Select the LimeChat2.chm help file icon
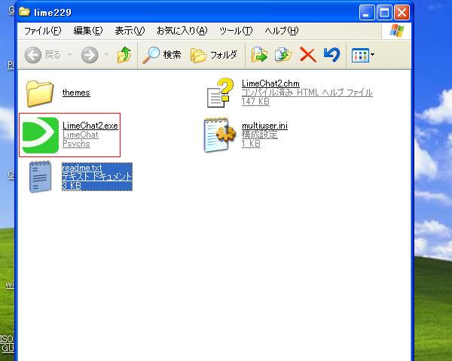 [220, 93]
